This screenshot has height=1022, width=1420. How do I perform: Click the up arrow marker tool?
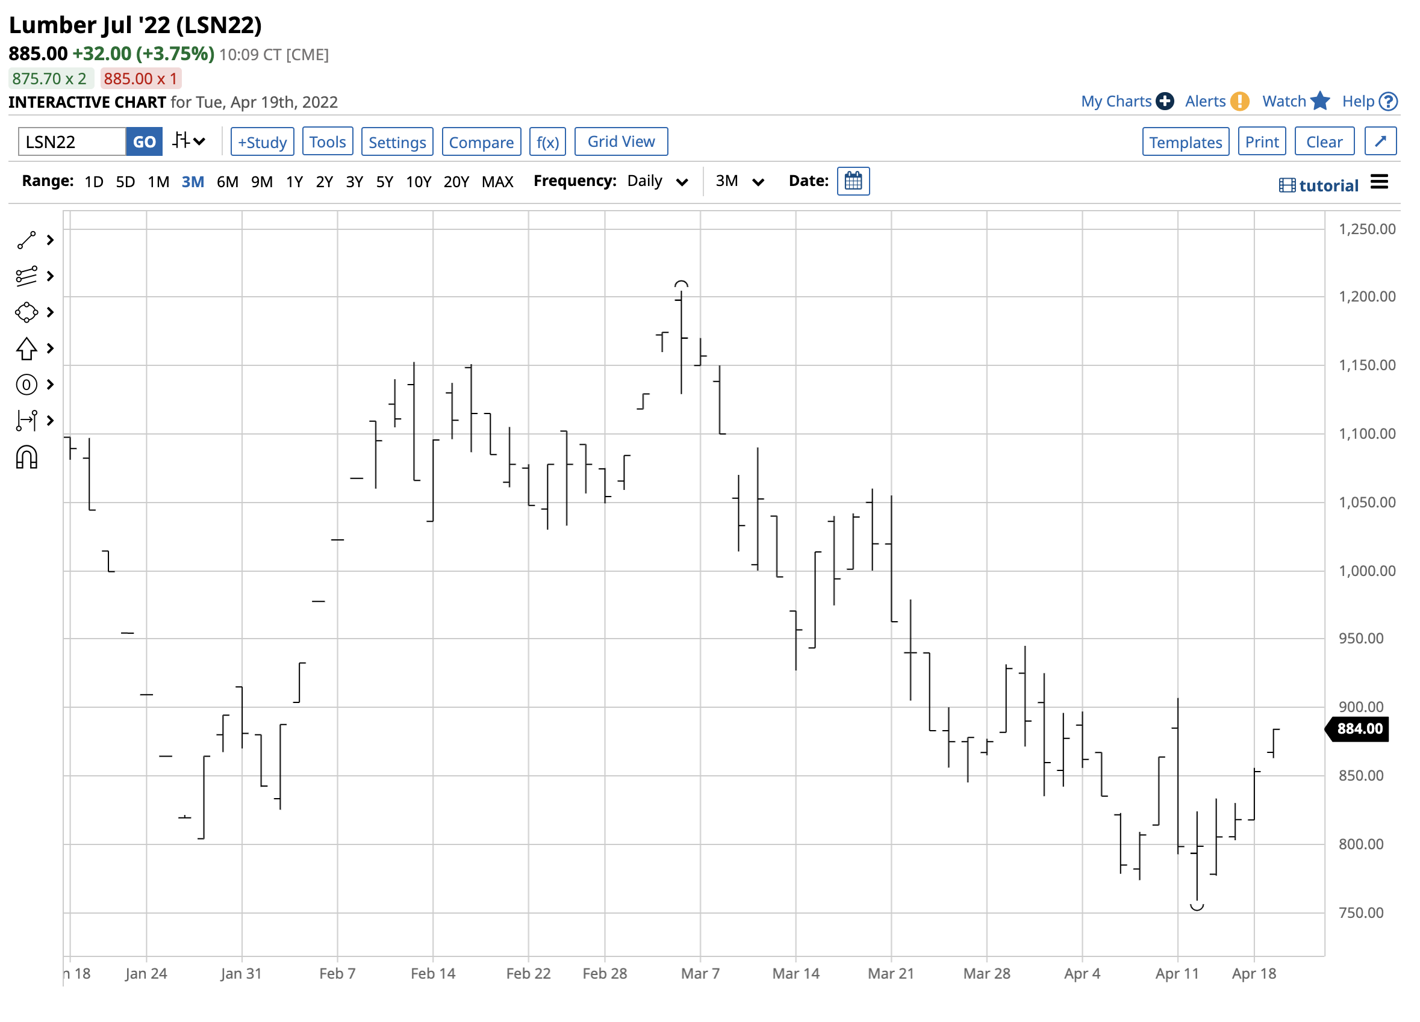(26, 348)
